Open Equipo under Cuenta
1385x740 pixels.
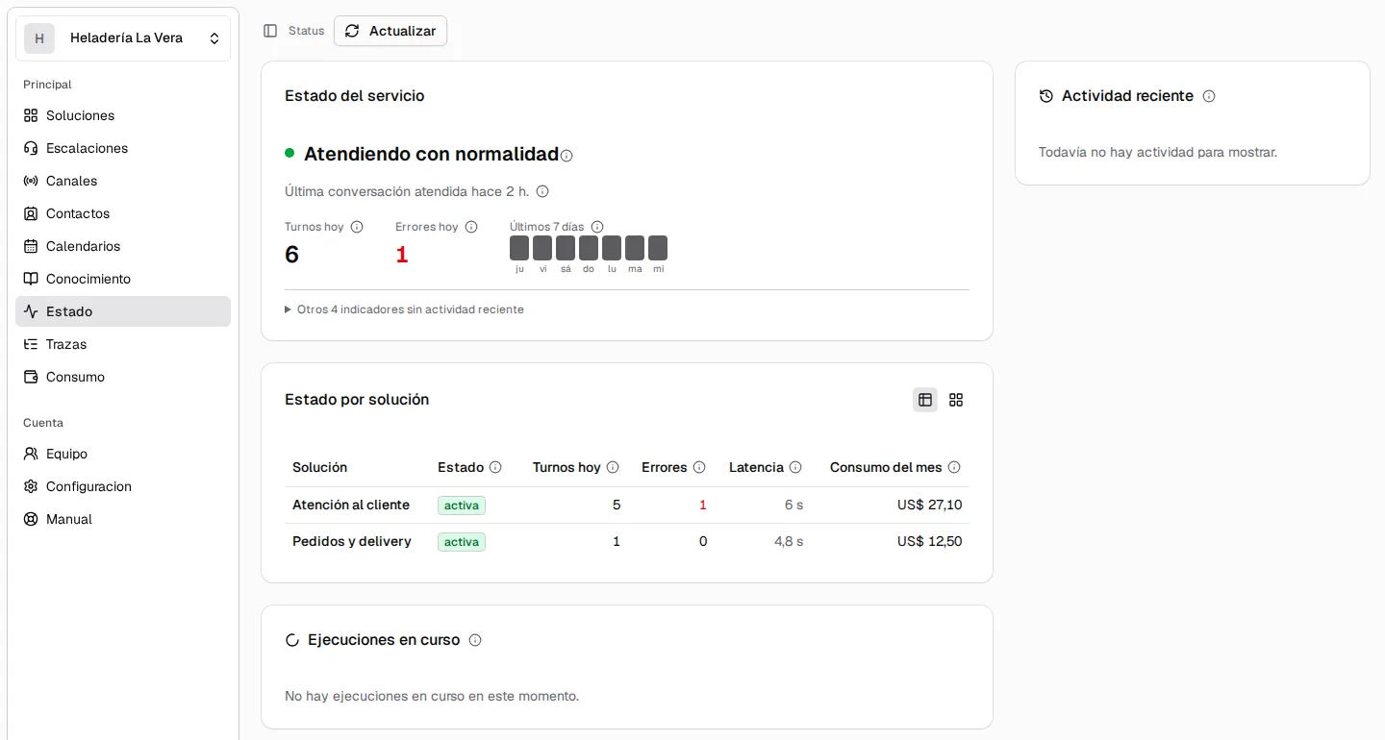[x=123, y=454]
